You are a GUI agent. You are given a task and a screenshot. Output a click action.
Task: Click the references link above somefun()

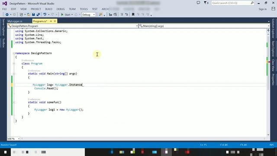[x=34, y=99]
